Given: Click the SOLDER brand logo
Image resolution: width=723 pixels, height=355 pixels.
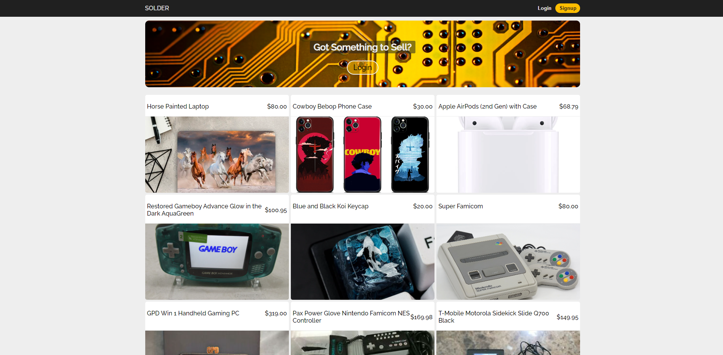Looking at the screenshot, I should (157, 8).
